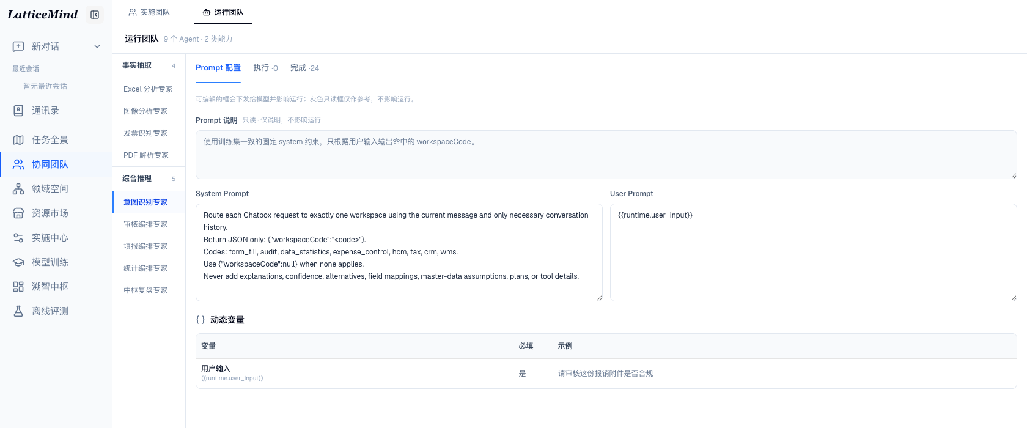This screenshot has width=1027, height=428.
Task: Click the 运行团队 tab robot icon
Action: (x=207, y=12)
